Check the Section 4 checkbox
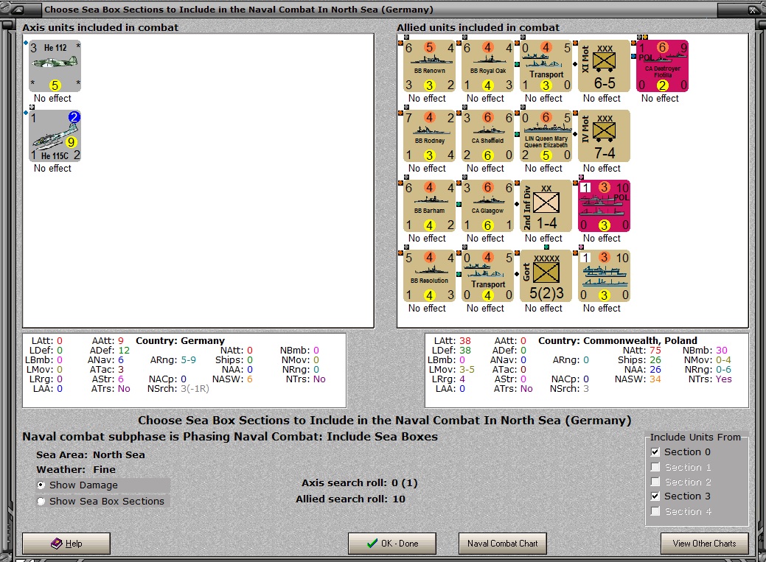Image resolution: width=766 pixels, height=562 pixels. [655, 511]
